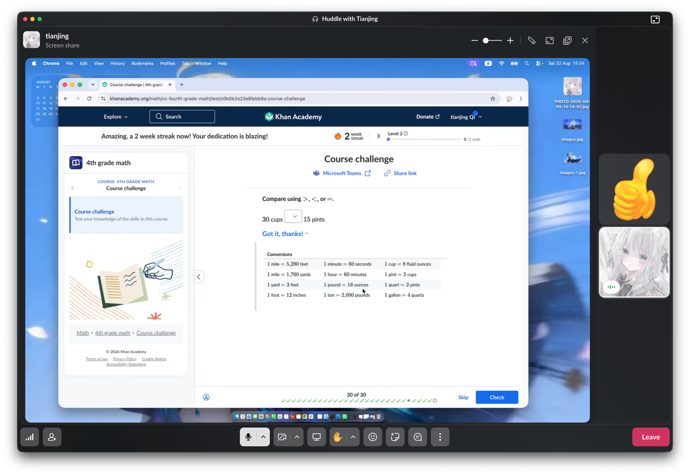Open Chrome's three-dot menu icon

[521, 99]
